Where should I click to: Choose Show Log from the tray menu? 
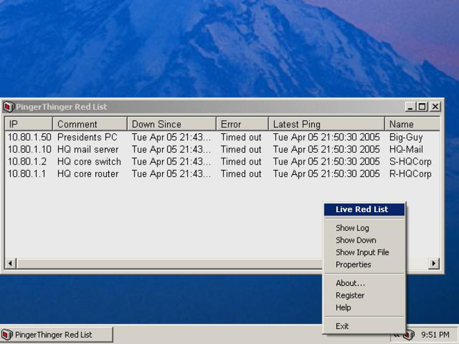point(364,228)
